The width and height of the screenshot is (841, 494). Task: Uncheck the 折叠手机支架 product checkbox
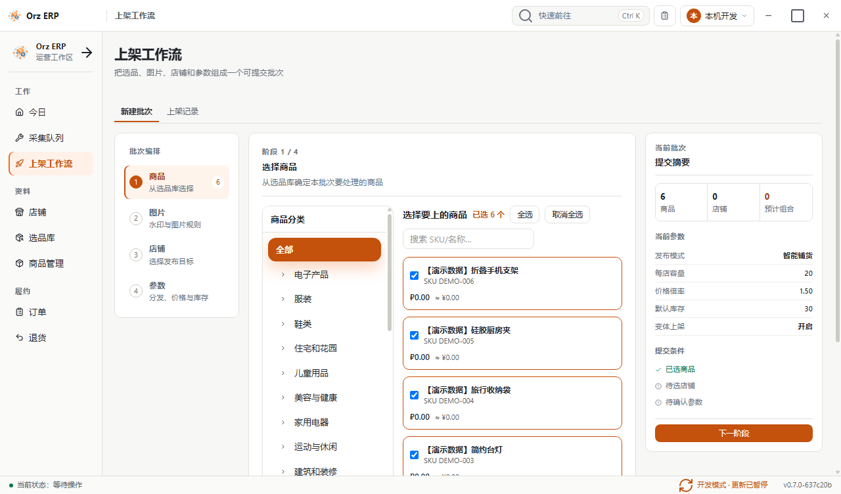pos(415,275)
